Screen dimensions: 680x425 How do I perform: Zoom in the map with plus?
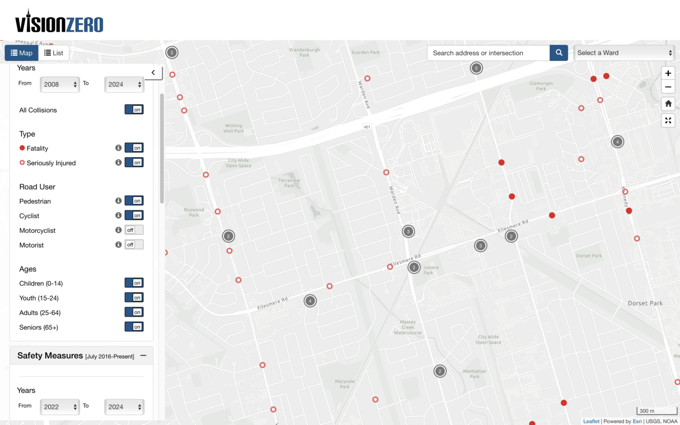click(668, 73)
